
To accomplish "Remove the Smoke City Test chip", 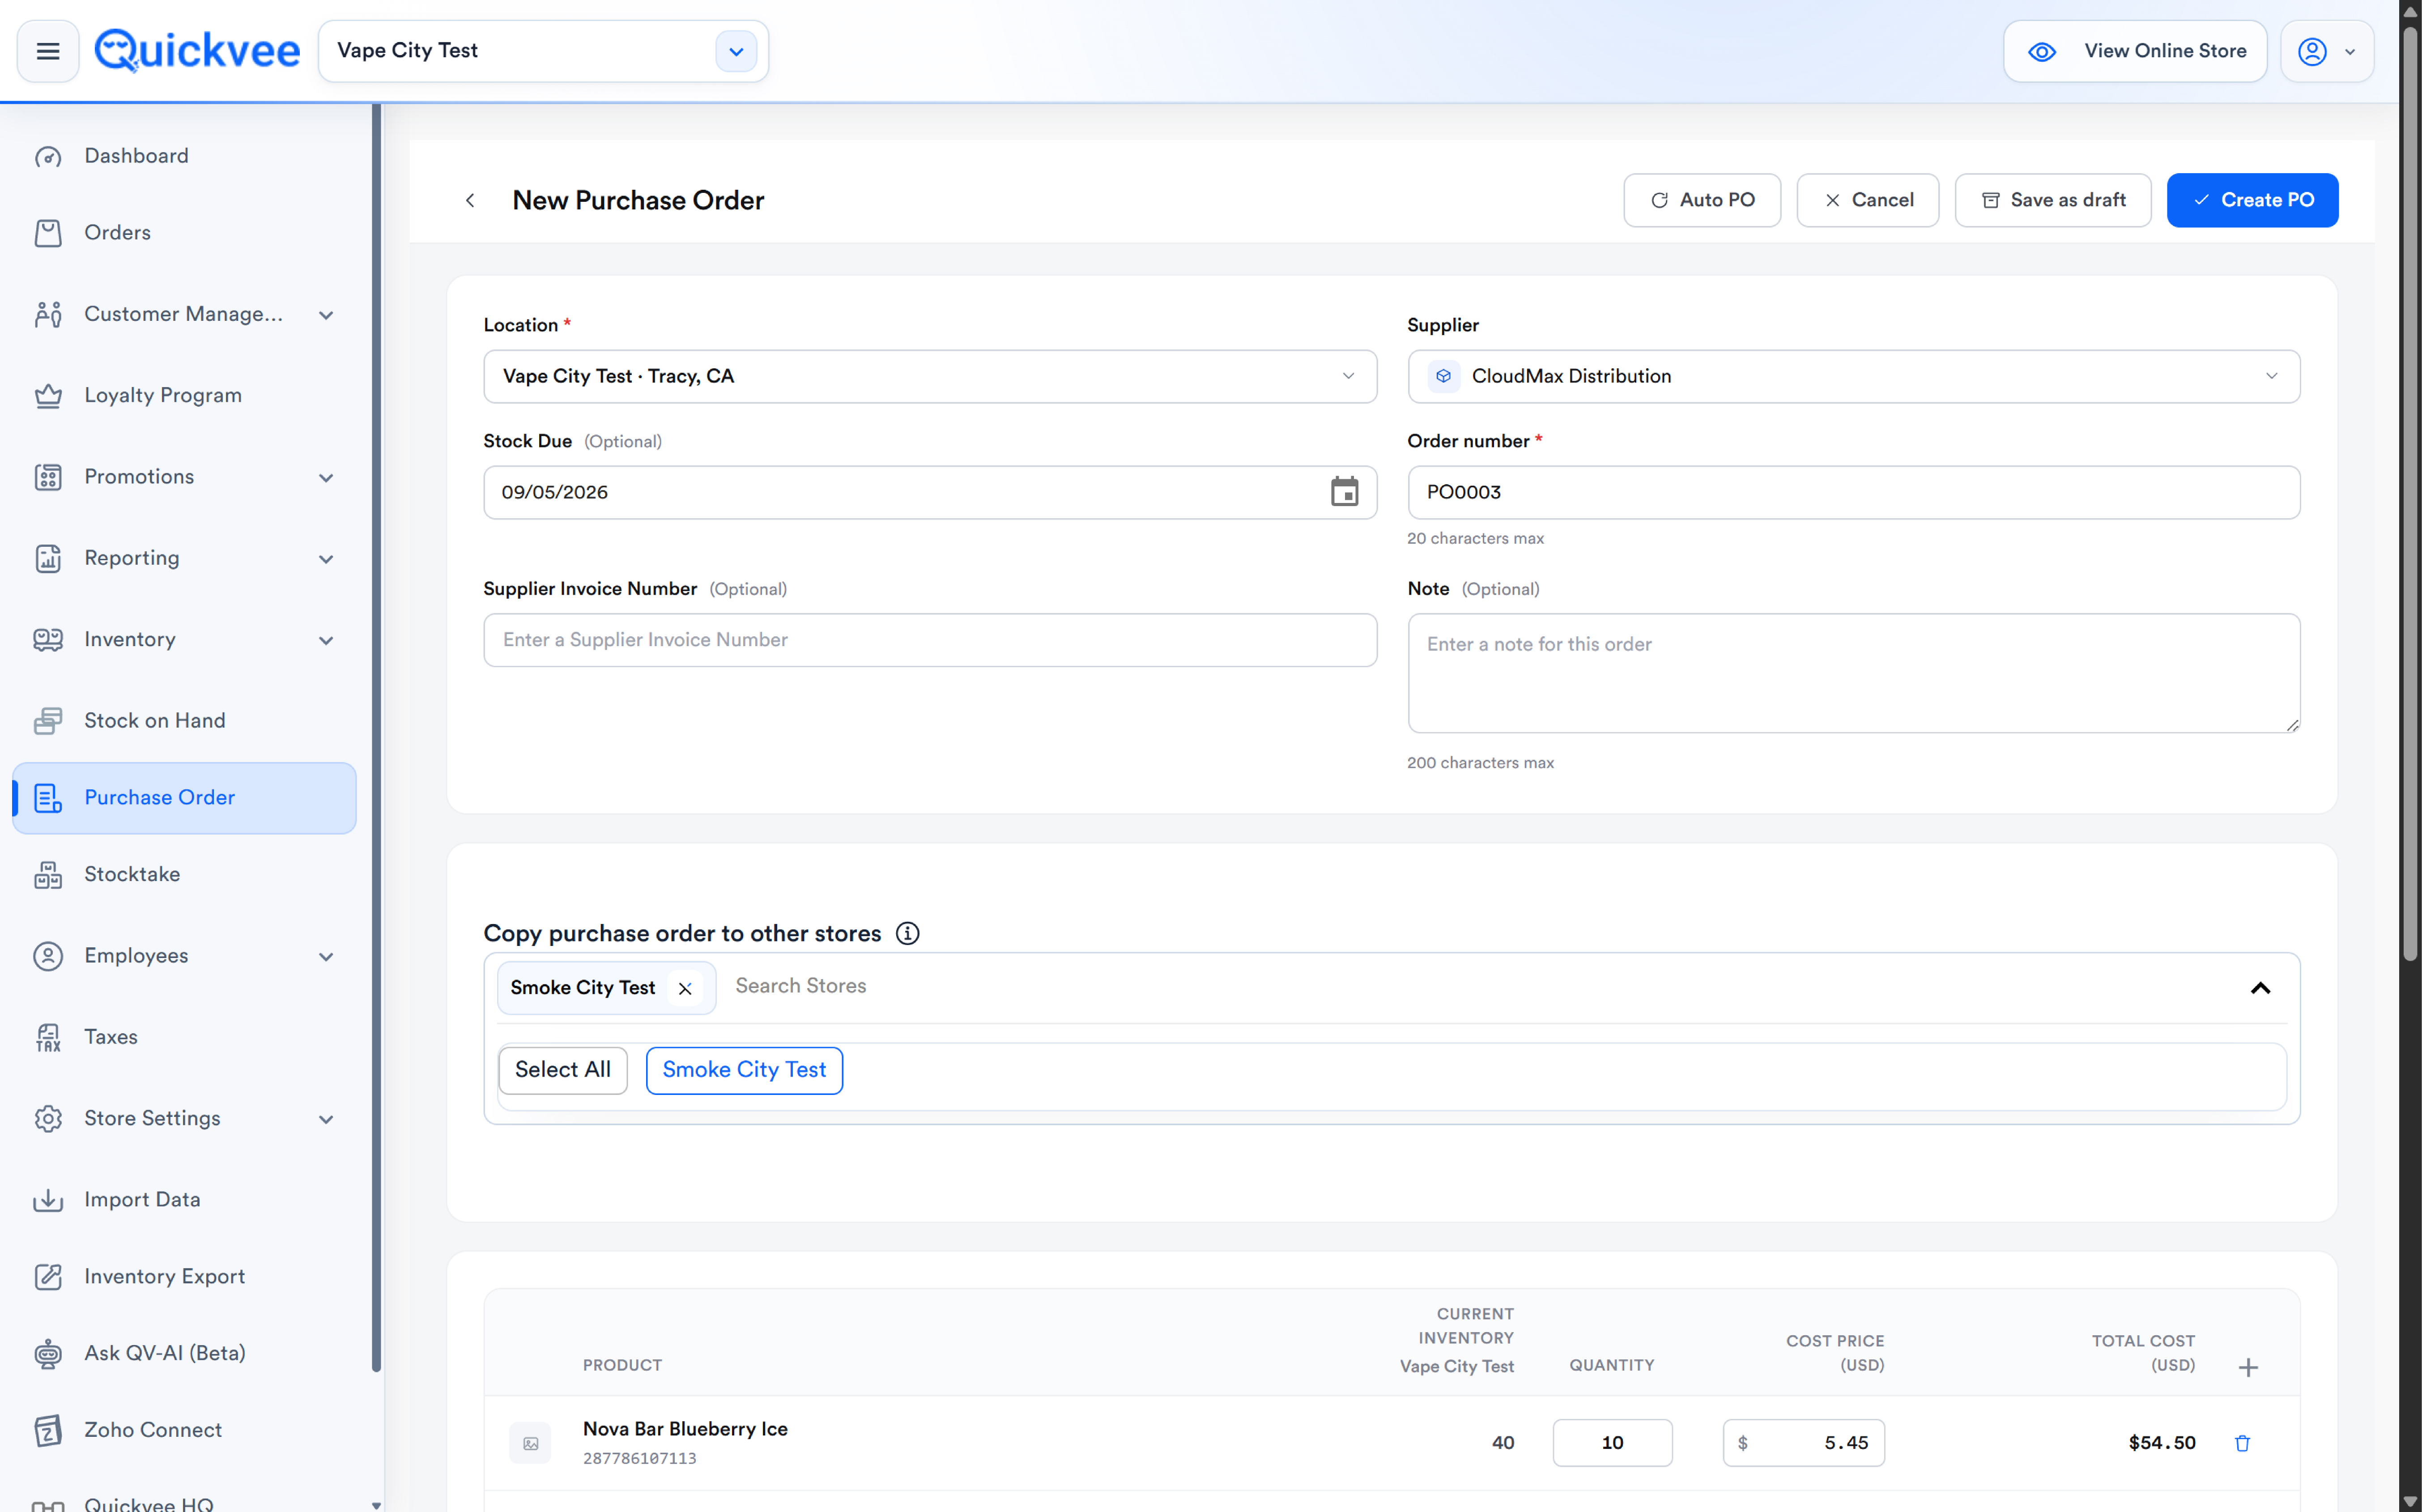I will point(685,989).
